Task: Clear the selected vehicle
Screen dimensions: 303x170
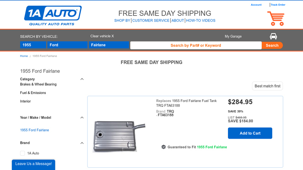Action: (102, 36)
